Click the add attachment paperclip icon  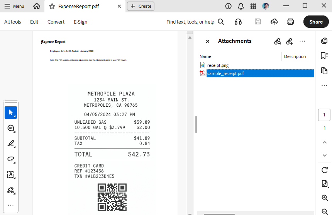(290, 41)
